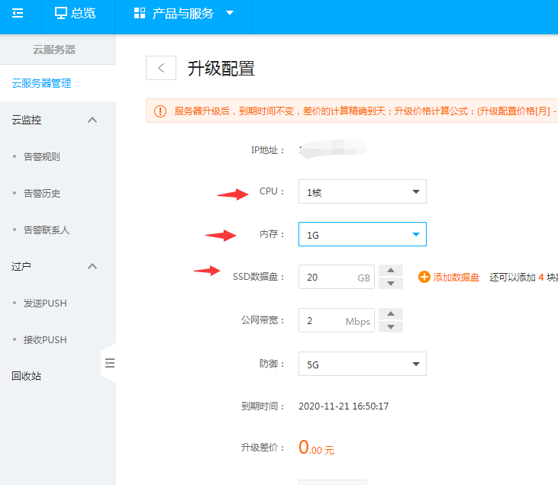558x485 pixels.
Task: Open the 防御 5G dropdown
Action: (362, 365)
